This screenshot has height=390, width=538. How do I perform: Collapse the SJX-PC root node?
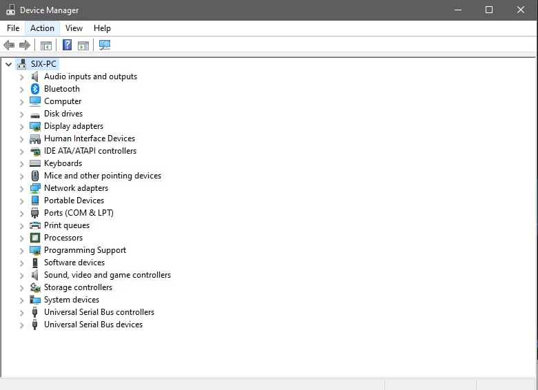click(8, 64)
